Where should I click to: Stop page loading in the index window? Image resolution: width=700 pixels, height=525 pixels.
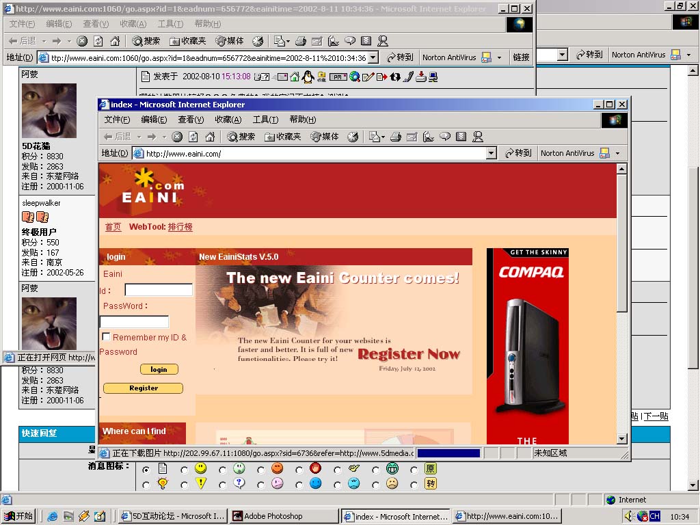click(177, 137)
